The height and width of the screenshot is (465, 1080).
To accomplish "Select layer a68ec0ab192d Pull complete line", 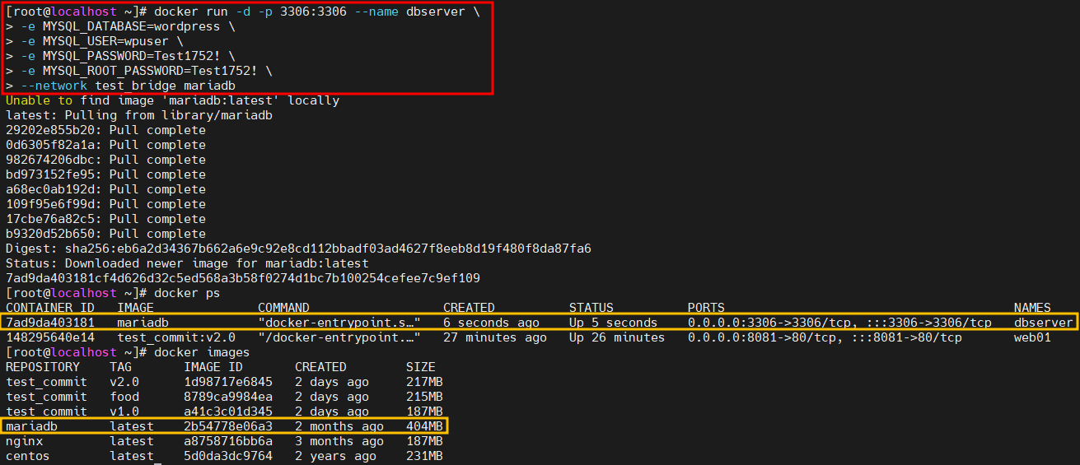I will (105, 189).
